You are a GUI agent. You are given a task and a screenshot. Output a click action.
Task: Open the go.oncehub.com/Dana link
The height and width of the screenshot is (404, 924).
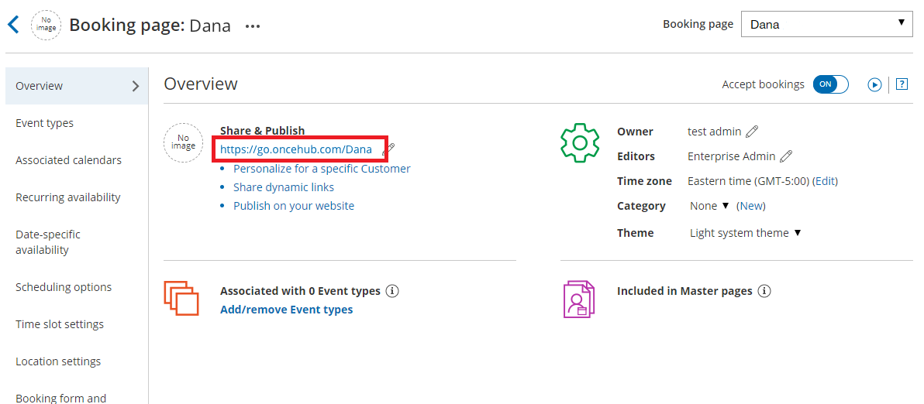(296, 149)
